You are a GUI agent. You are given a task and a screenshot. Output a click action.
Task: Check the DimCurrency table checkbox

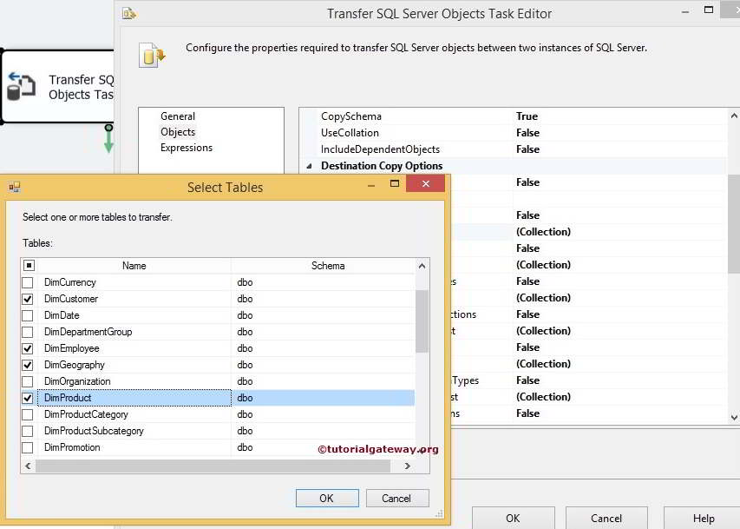coord(27,281)
